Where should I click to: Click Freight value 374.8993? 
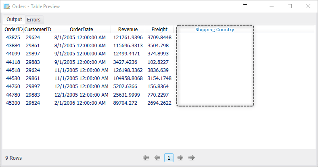pyautogui.click(x=158, y=54)
